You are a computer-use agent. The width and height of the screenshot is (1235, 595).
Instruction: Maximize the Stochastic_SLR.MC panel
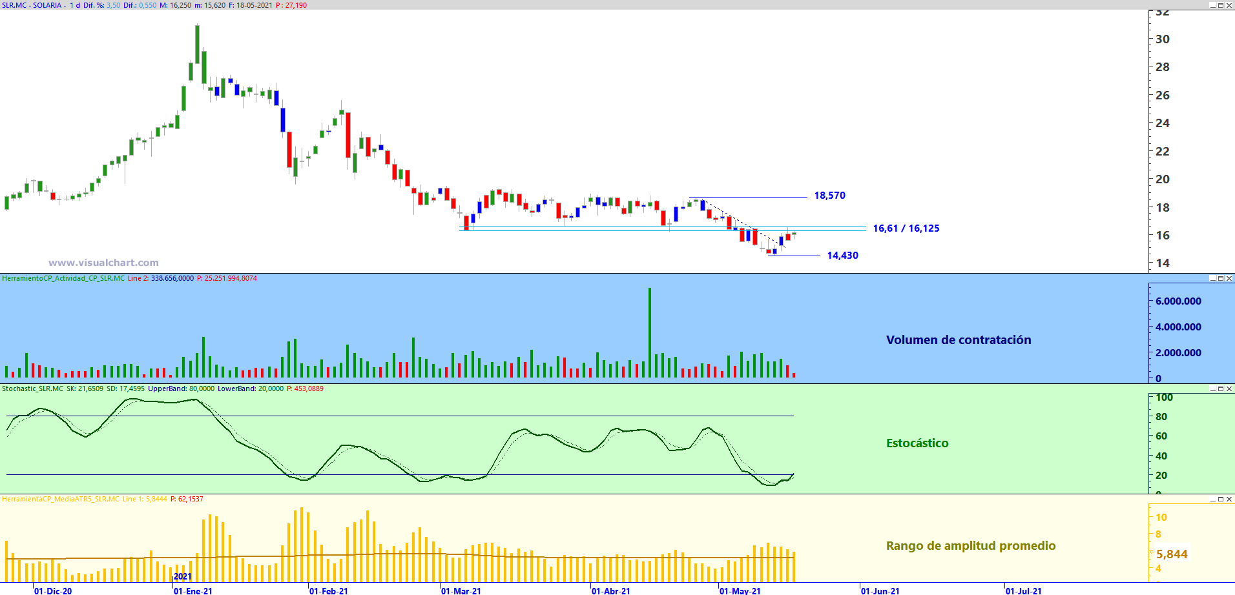tap(1221, 388)
